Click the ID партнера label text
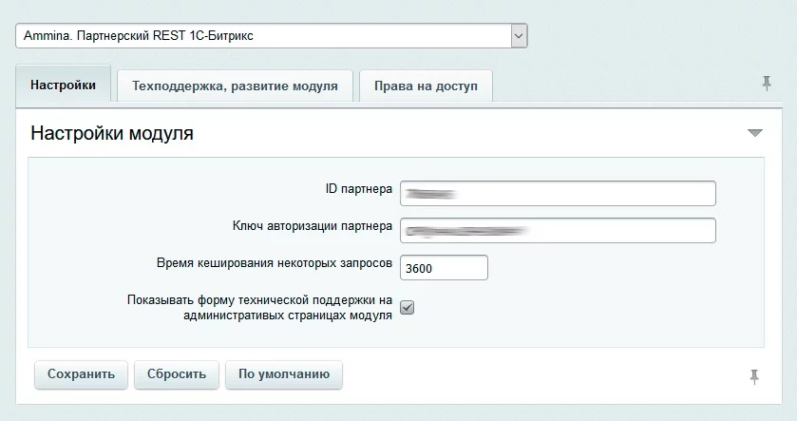The image size is (797, 421). pos(358,189)
